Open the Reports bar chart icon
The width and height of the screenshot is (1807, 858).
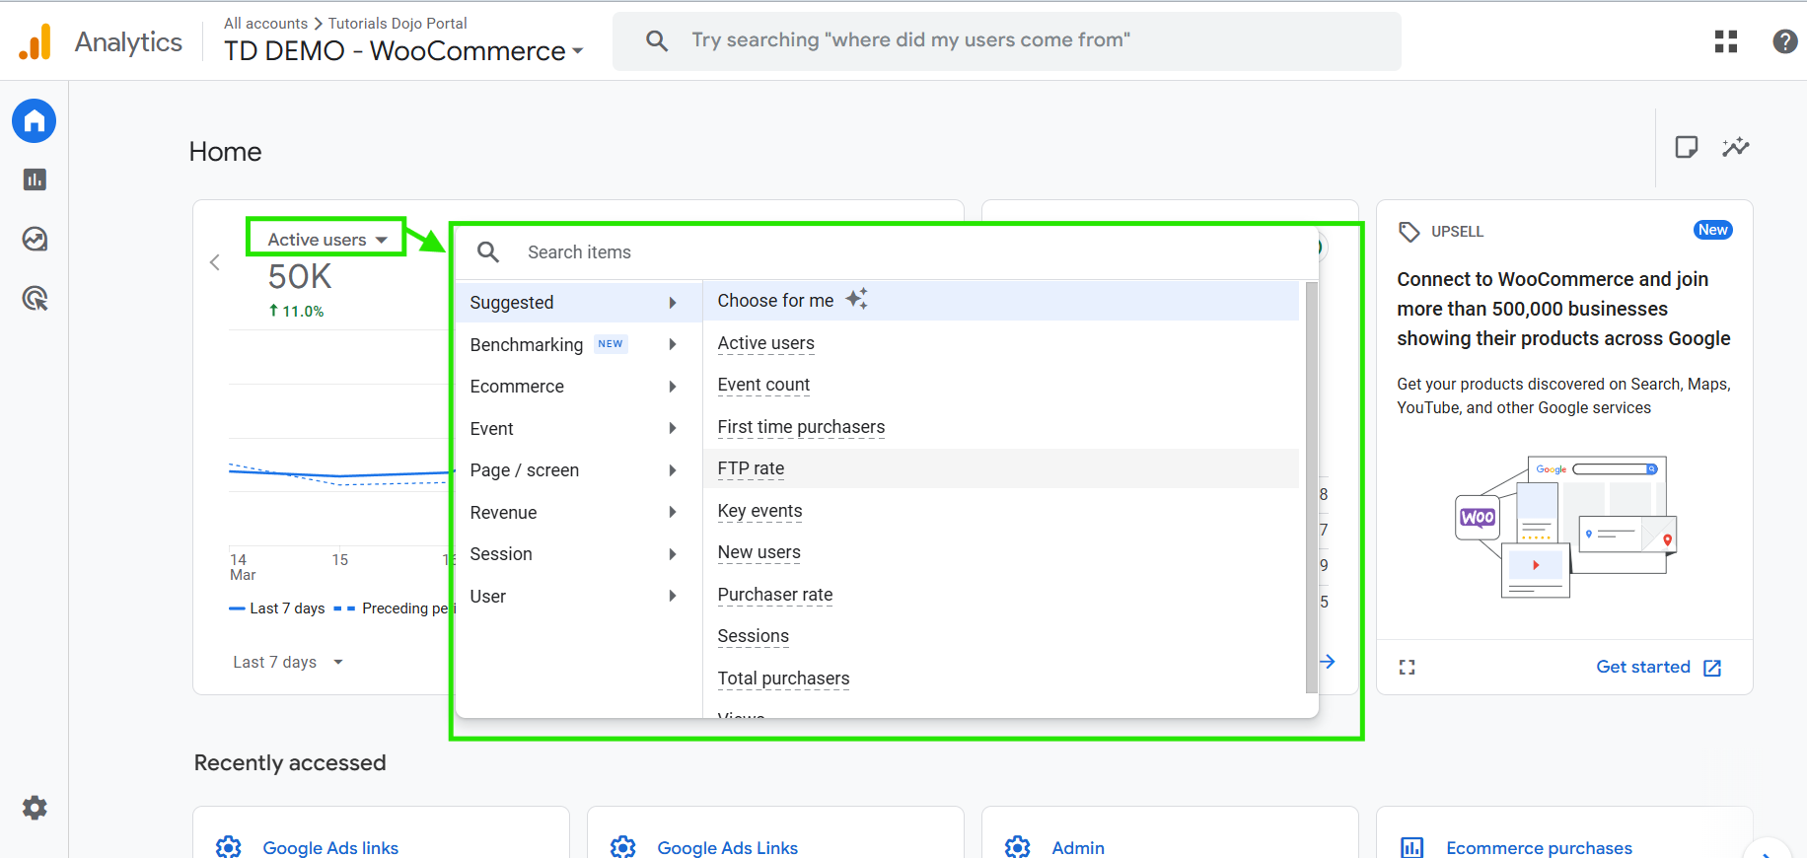(x=35, y=179)
